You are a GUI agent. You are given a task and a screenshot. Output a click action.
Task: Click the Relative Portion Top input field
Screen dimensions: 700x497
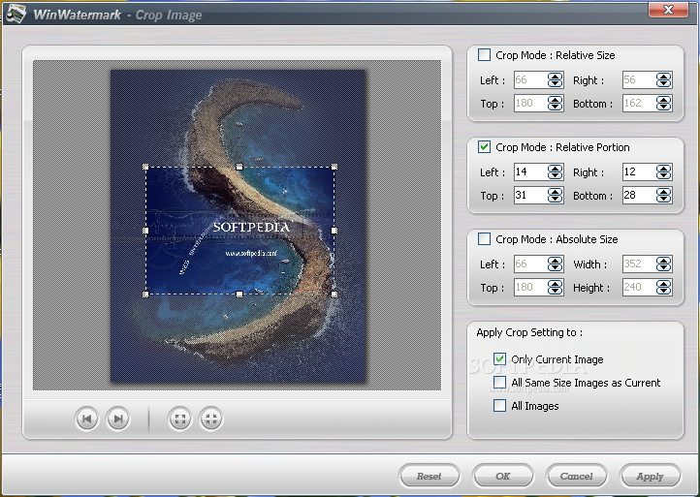[528, 196]
